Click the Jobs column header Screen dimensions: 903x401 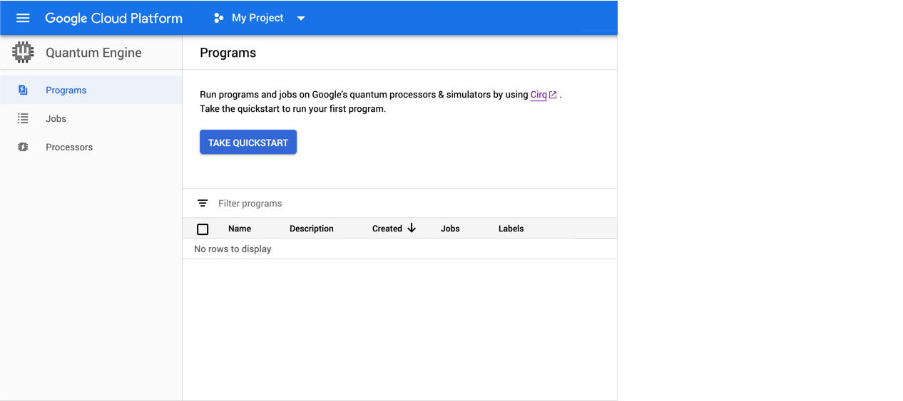450,229
